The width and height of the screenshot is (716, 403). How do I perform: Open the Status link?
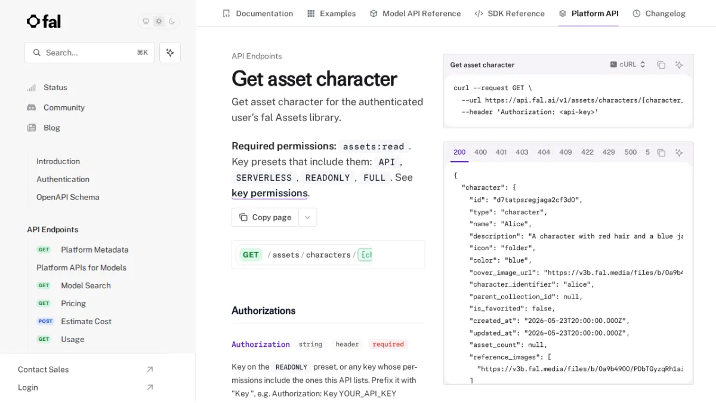coord(55,87)
